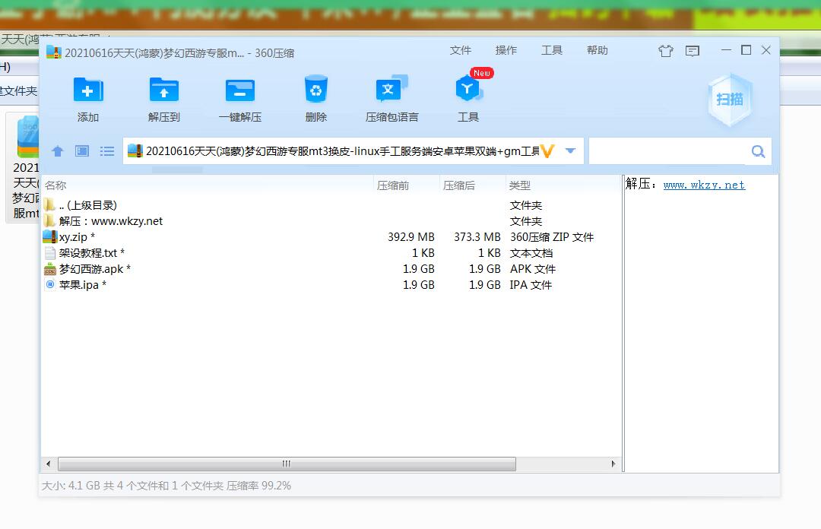Open the skin (shirt) icon in title bar
The image size is (821, 529).
coord(666,51)
